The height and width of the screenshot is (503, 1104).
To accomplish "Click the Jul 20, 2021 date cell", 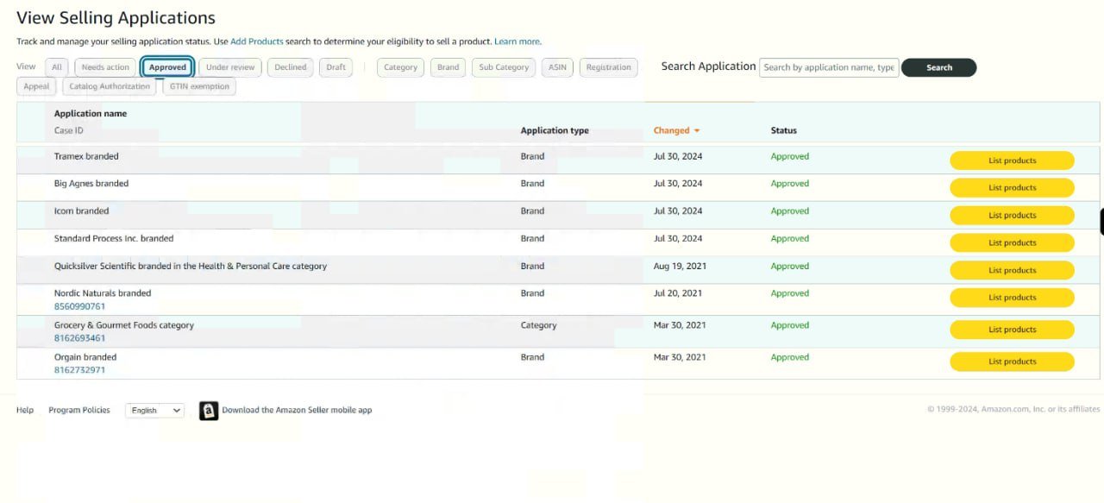I will pos(678,293).
